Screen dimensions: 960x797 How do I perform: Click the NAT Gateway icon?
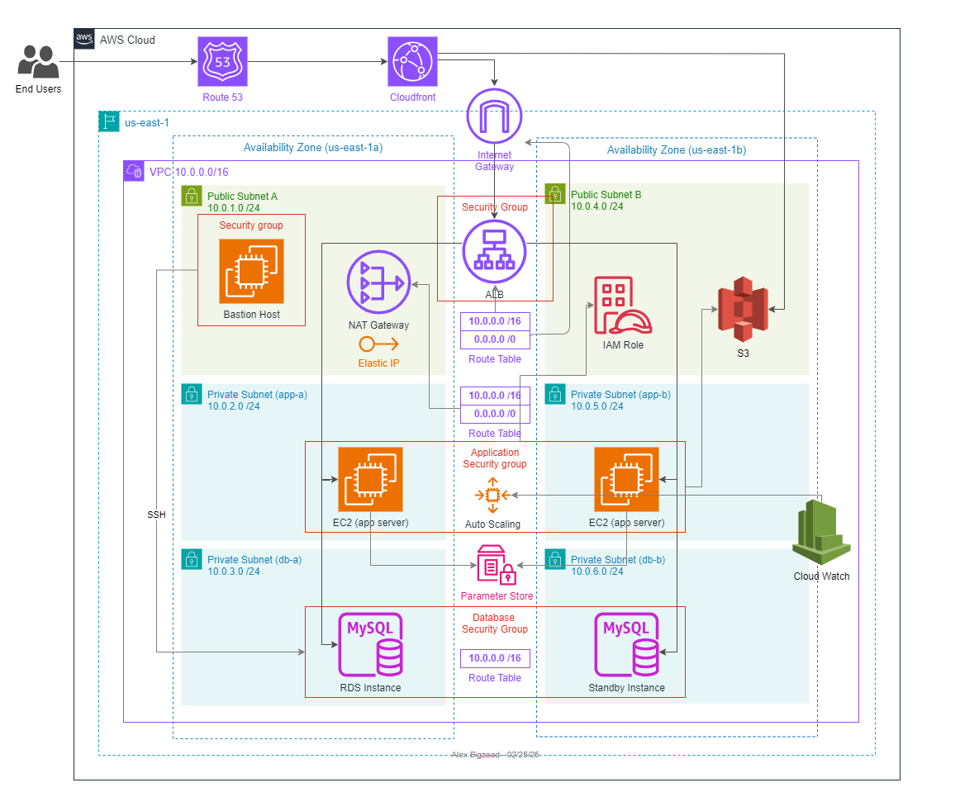[378, 282]
